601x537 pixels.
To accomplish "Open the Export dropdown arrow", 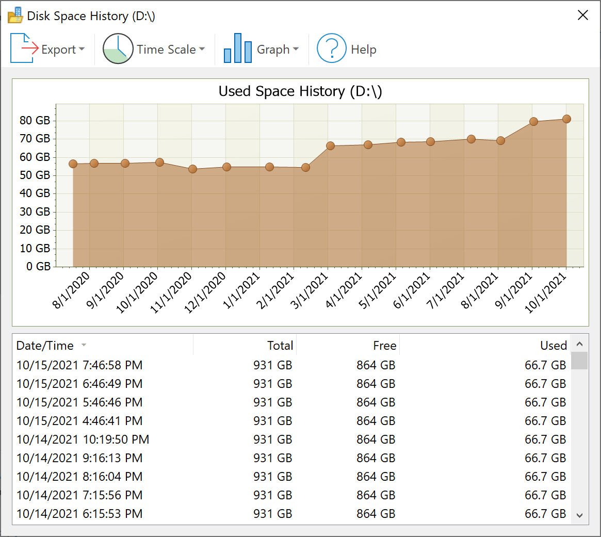I will click(82, 49).
